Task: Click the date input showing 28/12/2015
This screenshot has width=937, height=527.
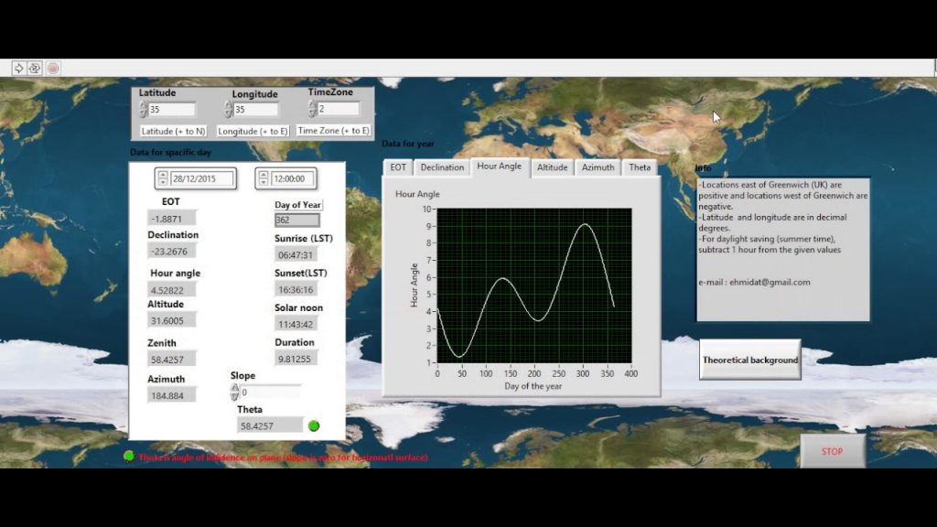Action: (201, 178)
